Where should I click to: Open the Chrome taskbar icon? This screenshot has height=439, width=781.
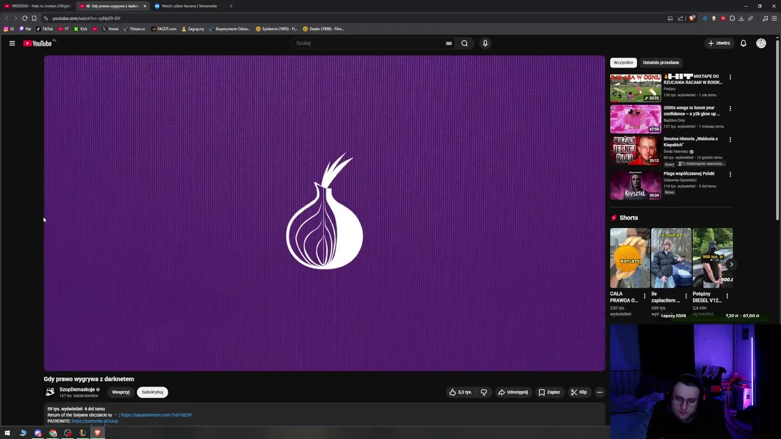coord(53,433)
